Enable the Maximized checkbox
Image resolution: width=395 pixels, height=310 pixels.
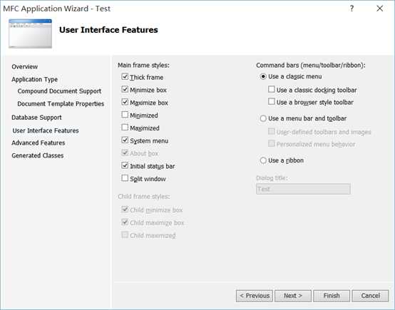[125, 128]
